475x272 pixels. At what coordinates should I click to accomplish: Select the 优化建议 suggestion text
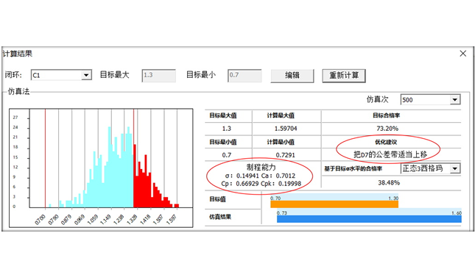tap(390, 154)
